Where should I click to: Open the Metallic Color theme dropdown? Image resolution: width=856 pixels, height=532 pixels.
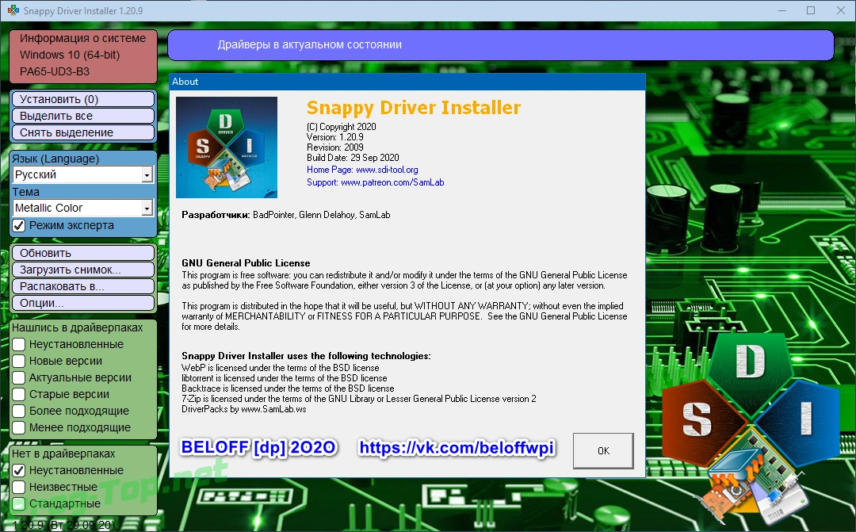point(83,208)
